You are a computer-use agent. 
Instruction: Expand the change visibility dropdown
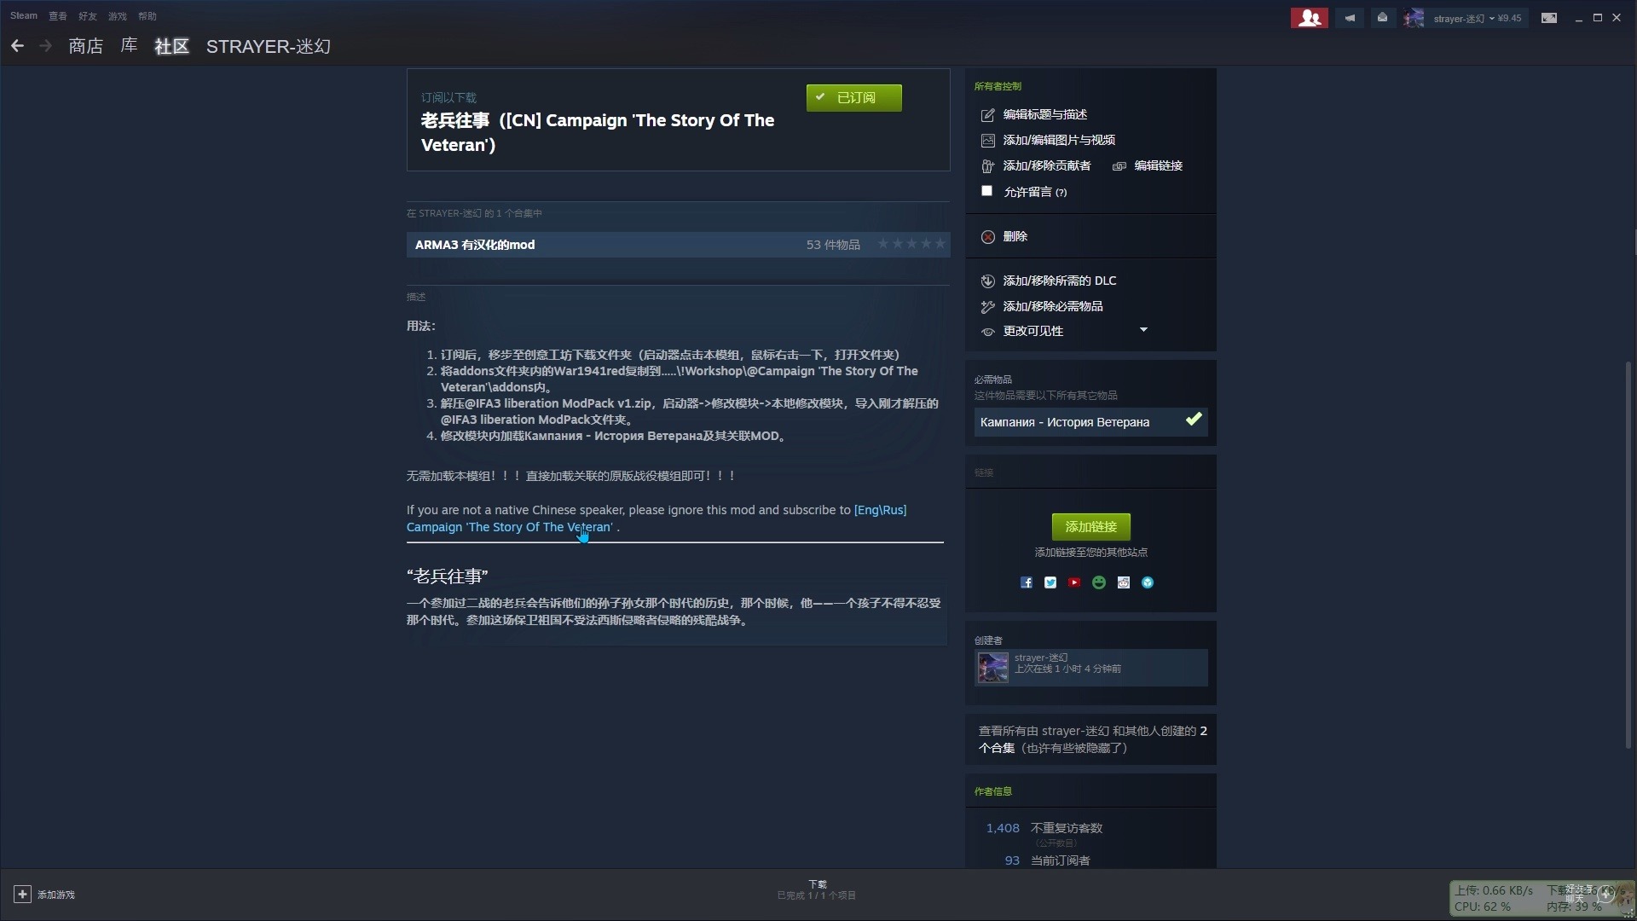point(1143,330)
